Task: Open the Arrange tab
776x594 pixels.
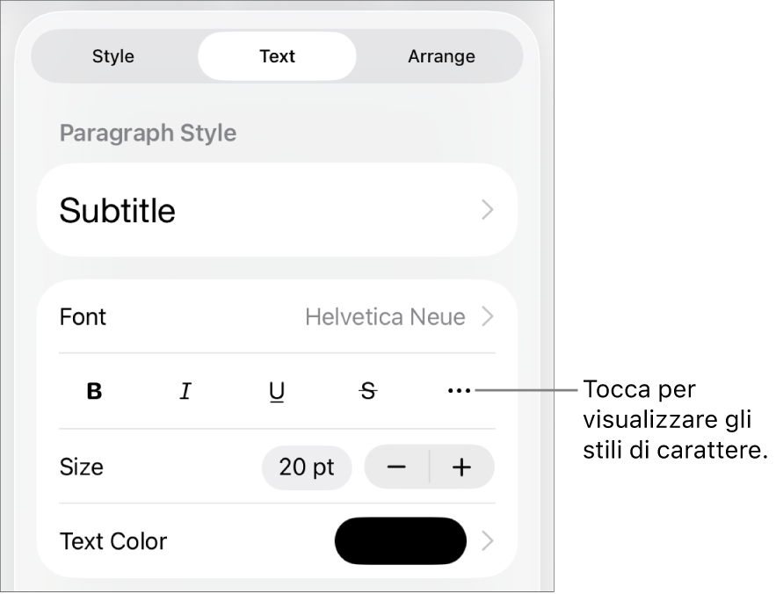Action: tap(441, 56)
